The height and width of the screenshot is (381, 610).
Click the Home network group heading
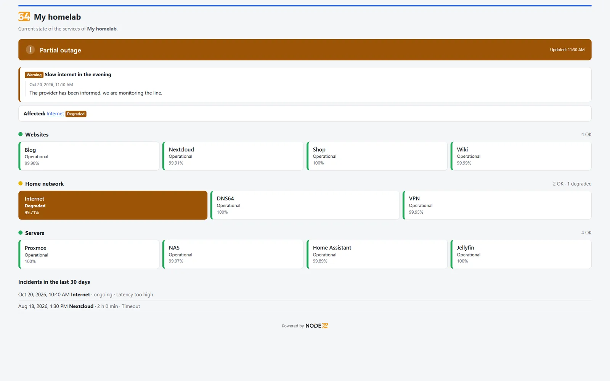[44, 184]
